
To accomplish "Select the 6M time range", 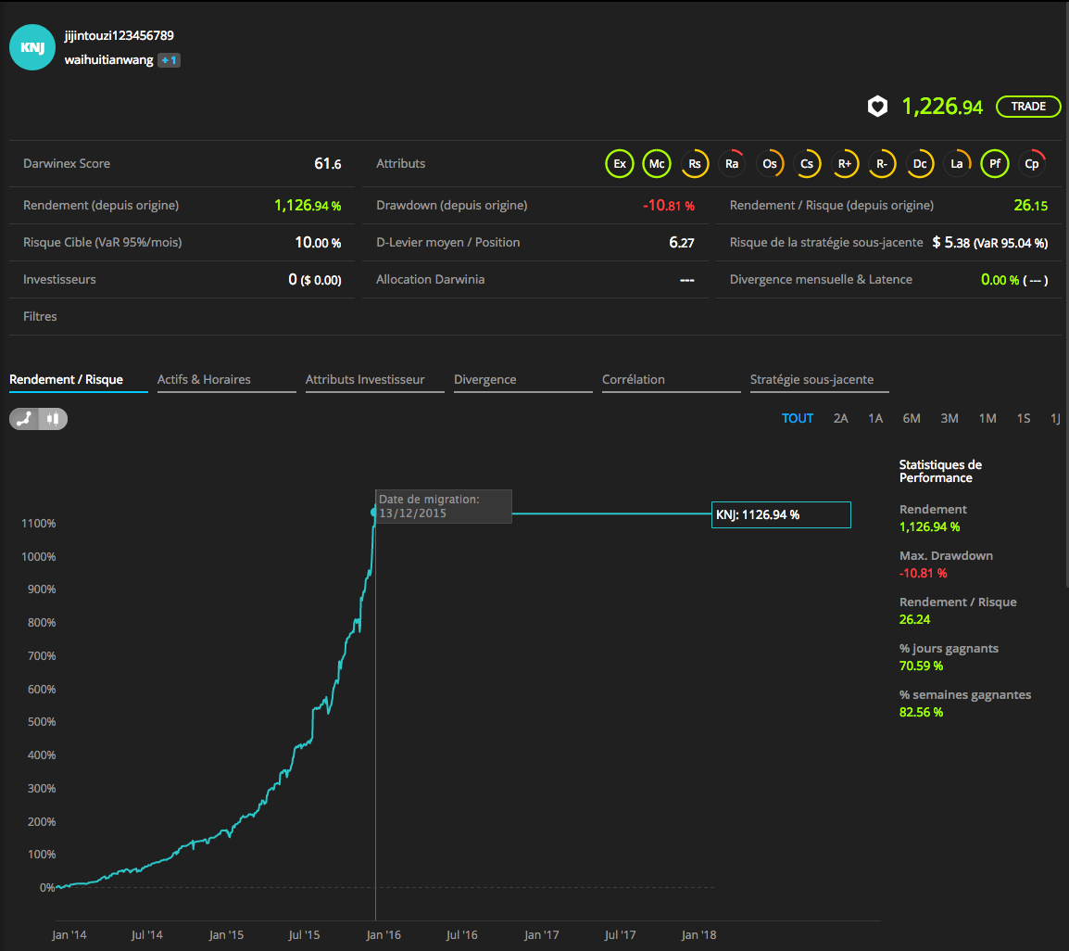I will pyautogui.click(x=912, y=418).
